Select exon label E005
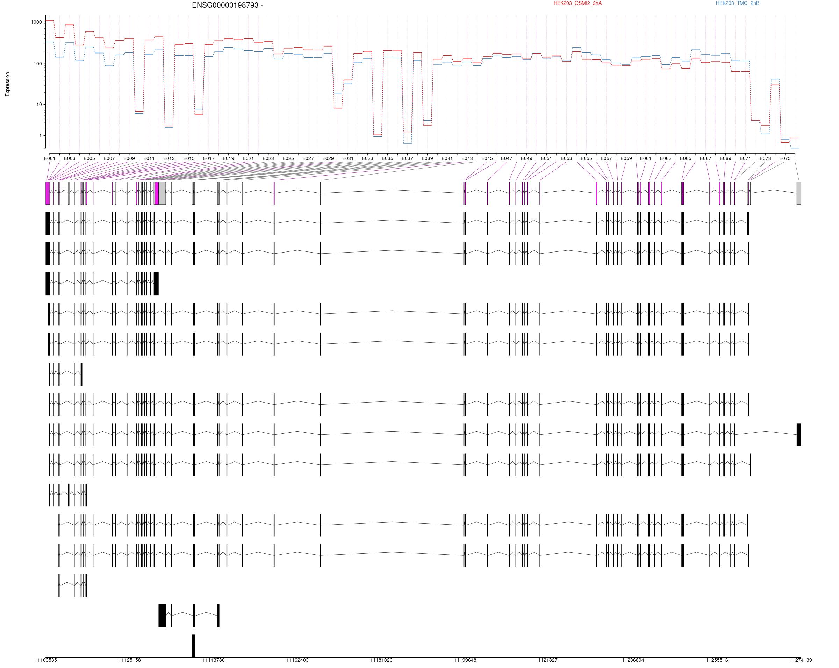839x668 pixels. 89,158
